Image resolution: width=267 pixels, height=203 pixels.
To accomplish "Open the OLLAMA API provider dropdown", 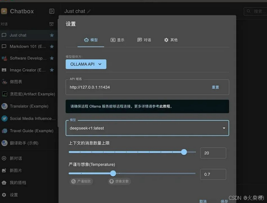I will pos(86,64).
